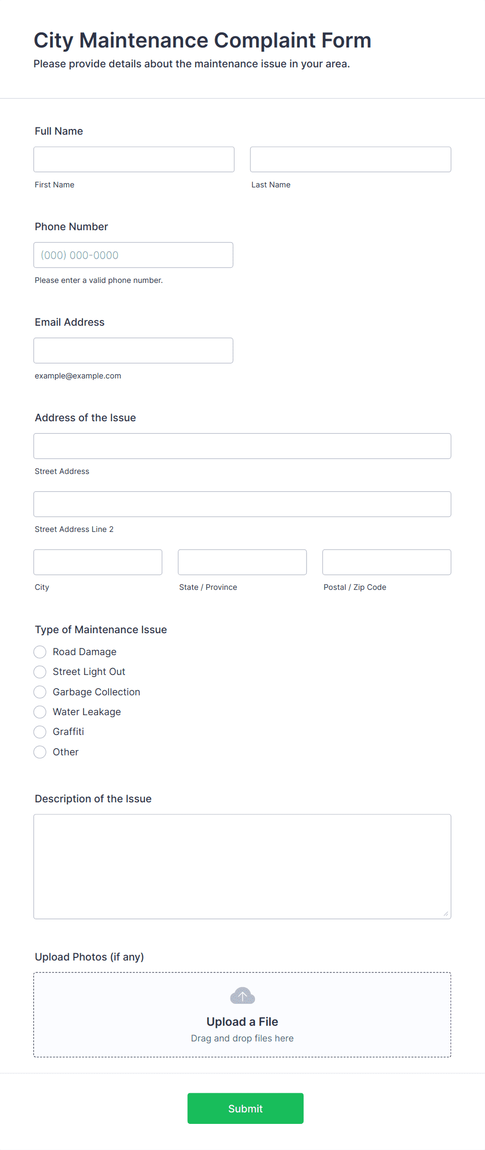
Task: Click the Postal / Zip Code field
Action: coord(386,562)
